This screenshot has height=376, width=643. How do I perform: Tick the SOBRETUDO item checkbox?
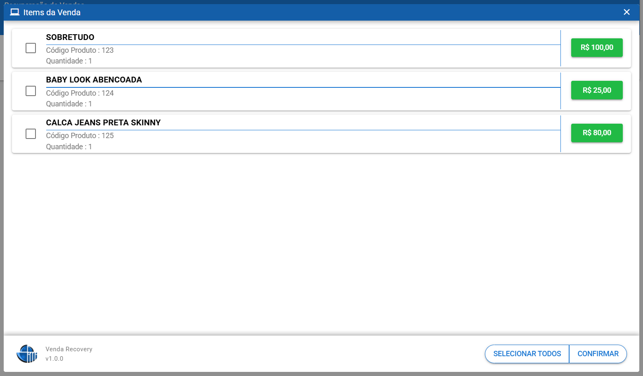point(31,48)
